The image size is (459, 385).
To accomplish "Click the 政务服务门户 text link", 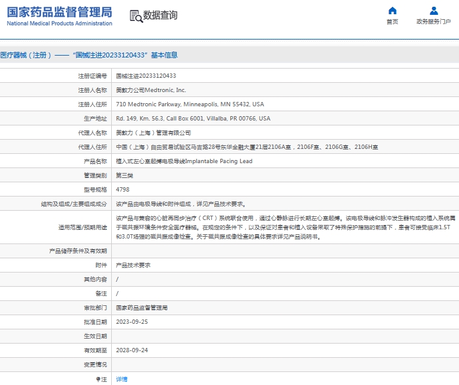I will tap(434, 22).
